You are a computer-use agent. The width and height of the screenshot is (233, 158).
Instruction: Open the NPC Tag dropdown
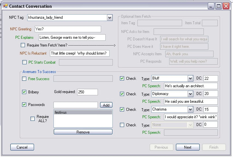(109, 18)
